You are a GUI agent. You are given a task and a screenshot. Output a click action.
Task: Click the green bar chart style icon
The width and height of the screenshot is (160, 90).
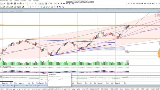(x=7, y=7)
